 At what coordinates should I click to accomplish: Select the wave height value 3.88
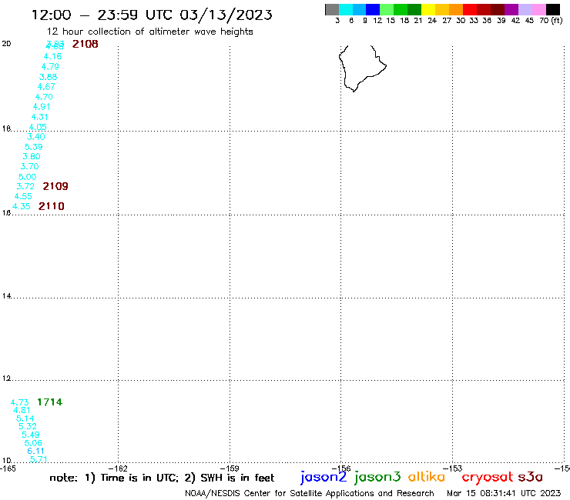[x=48, y=77]
